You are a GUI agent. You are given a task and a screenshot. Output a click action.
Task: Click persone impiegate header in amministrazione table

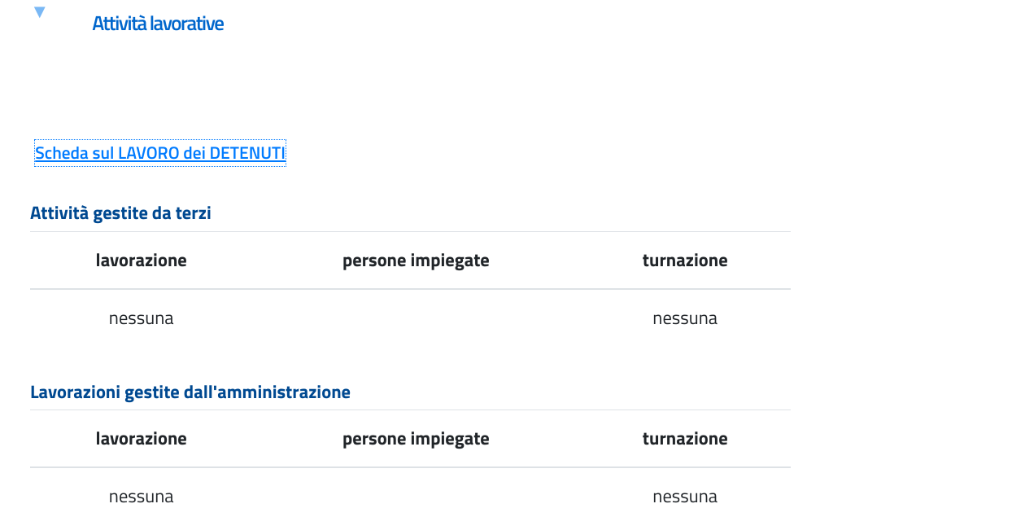pyautogui.click(x=416, y=439)
